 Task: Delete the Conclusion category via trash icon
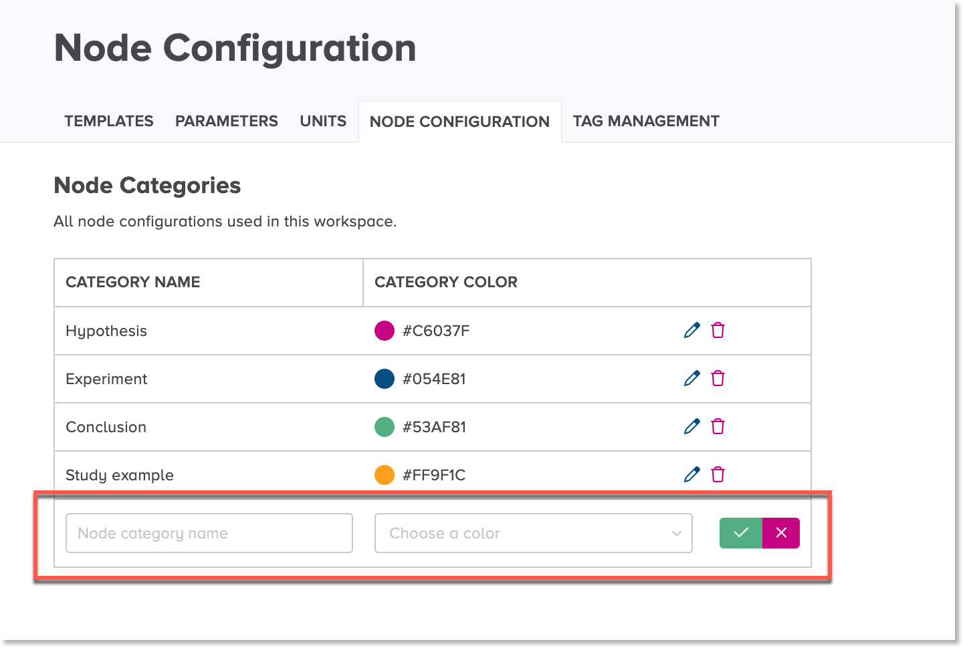[718, 426]
